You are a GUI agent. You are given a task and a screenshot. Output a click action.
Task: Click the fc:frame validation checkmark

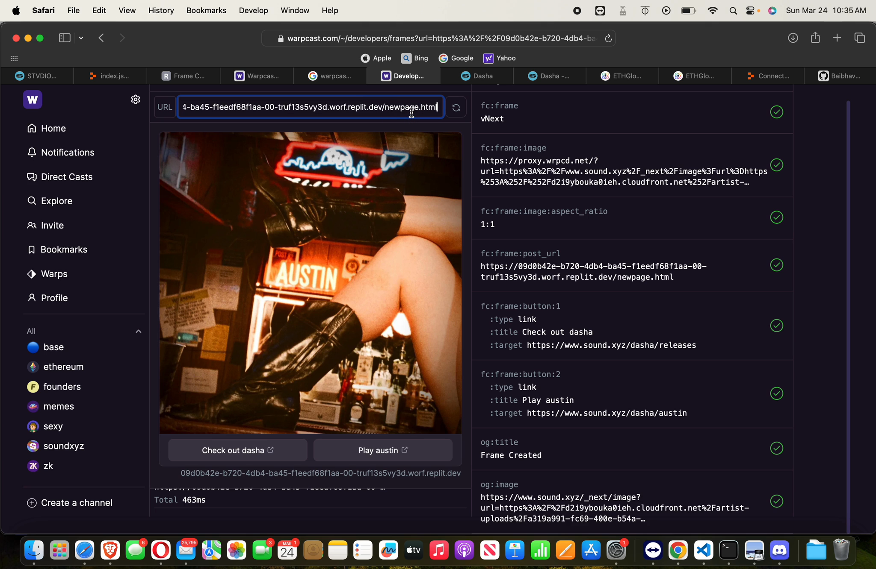776,112
